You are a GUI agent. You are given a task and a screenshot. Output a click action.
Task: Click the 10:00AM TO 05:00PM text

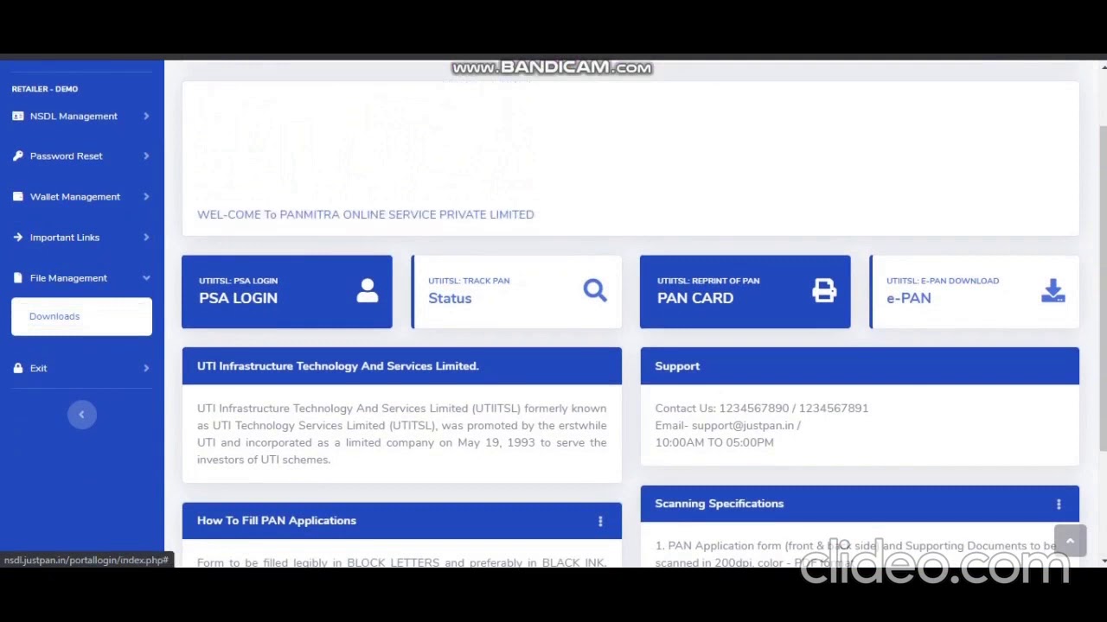click(714, 442)
